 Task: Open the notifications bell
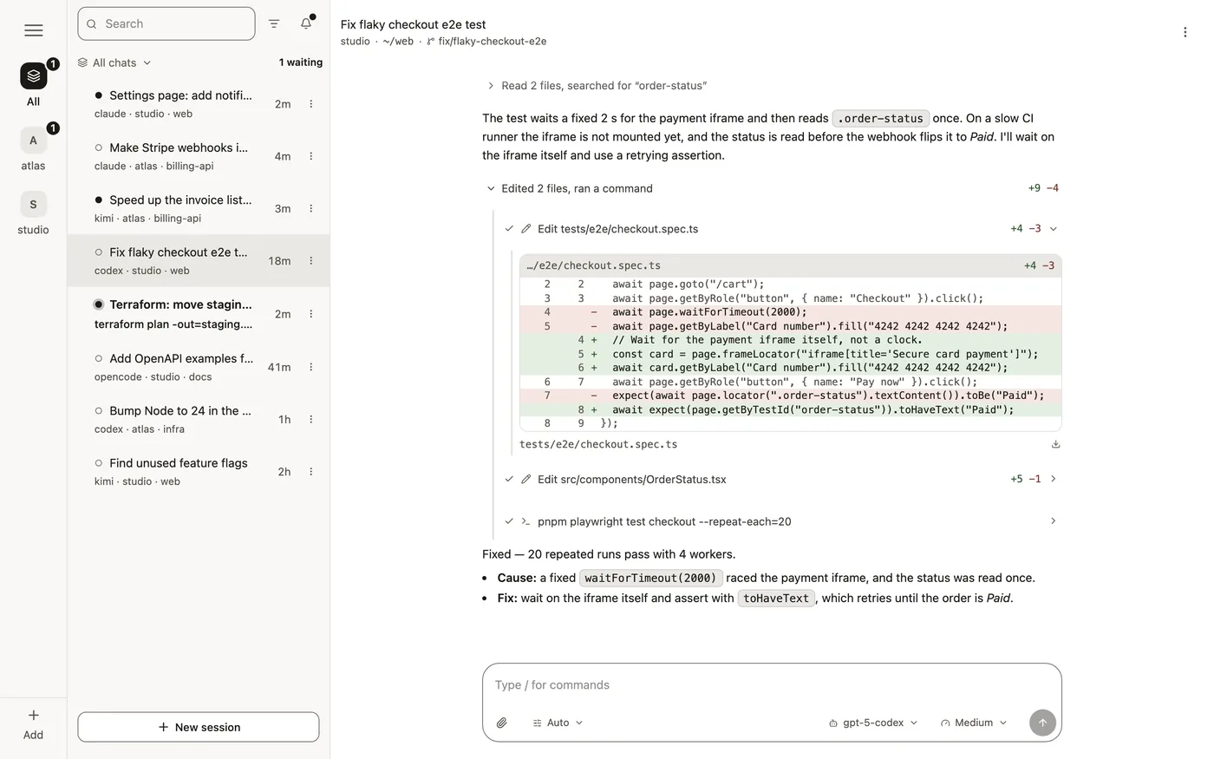click(x=306, y=23)
